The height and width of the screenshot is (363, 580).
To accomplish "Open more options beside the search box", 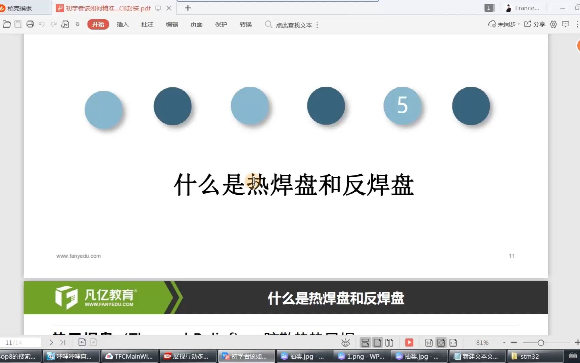I will tap(317, 25).
